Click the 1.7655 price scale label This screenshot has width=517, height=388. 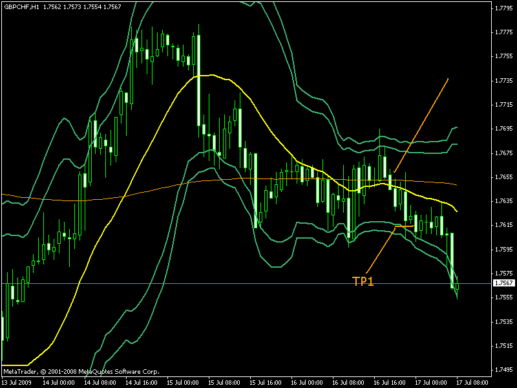[504, 177]
